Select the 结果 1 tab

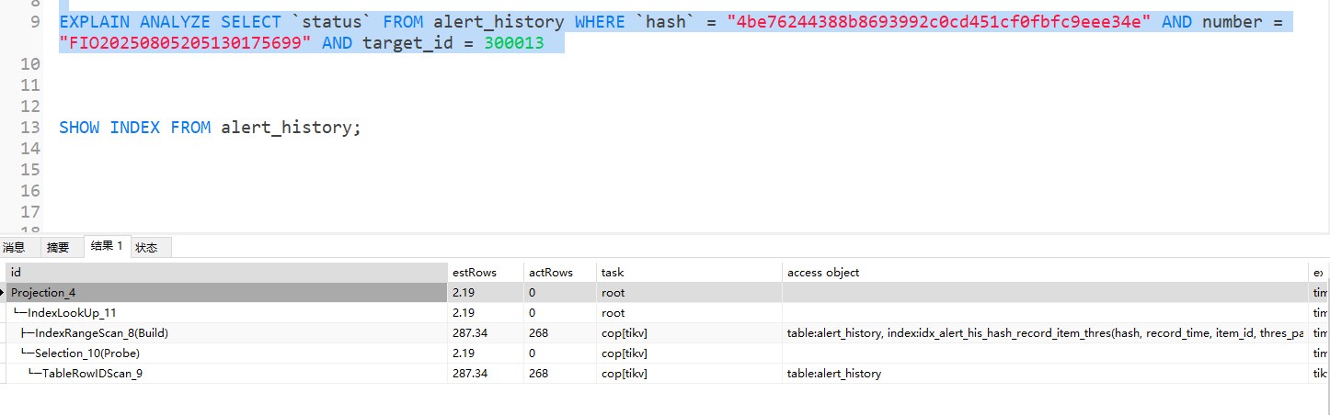tap(106, 246)
